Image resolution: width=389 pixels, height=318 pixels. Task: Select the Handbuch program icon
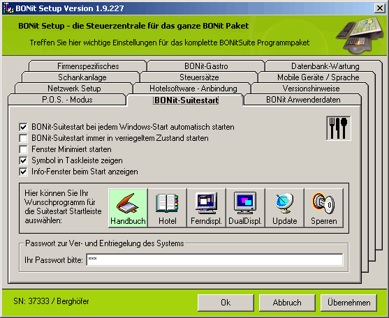click(128, 208)
